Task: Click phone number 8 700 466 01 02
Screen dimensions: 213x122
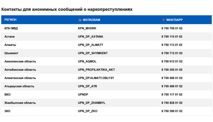Action: coord(172,78)
